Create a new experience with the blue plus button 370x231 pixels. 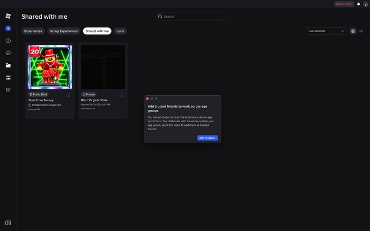(x=8, y=28)
